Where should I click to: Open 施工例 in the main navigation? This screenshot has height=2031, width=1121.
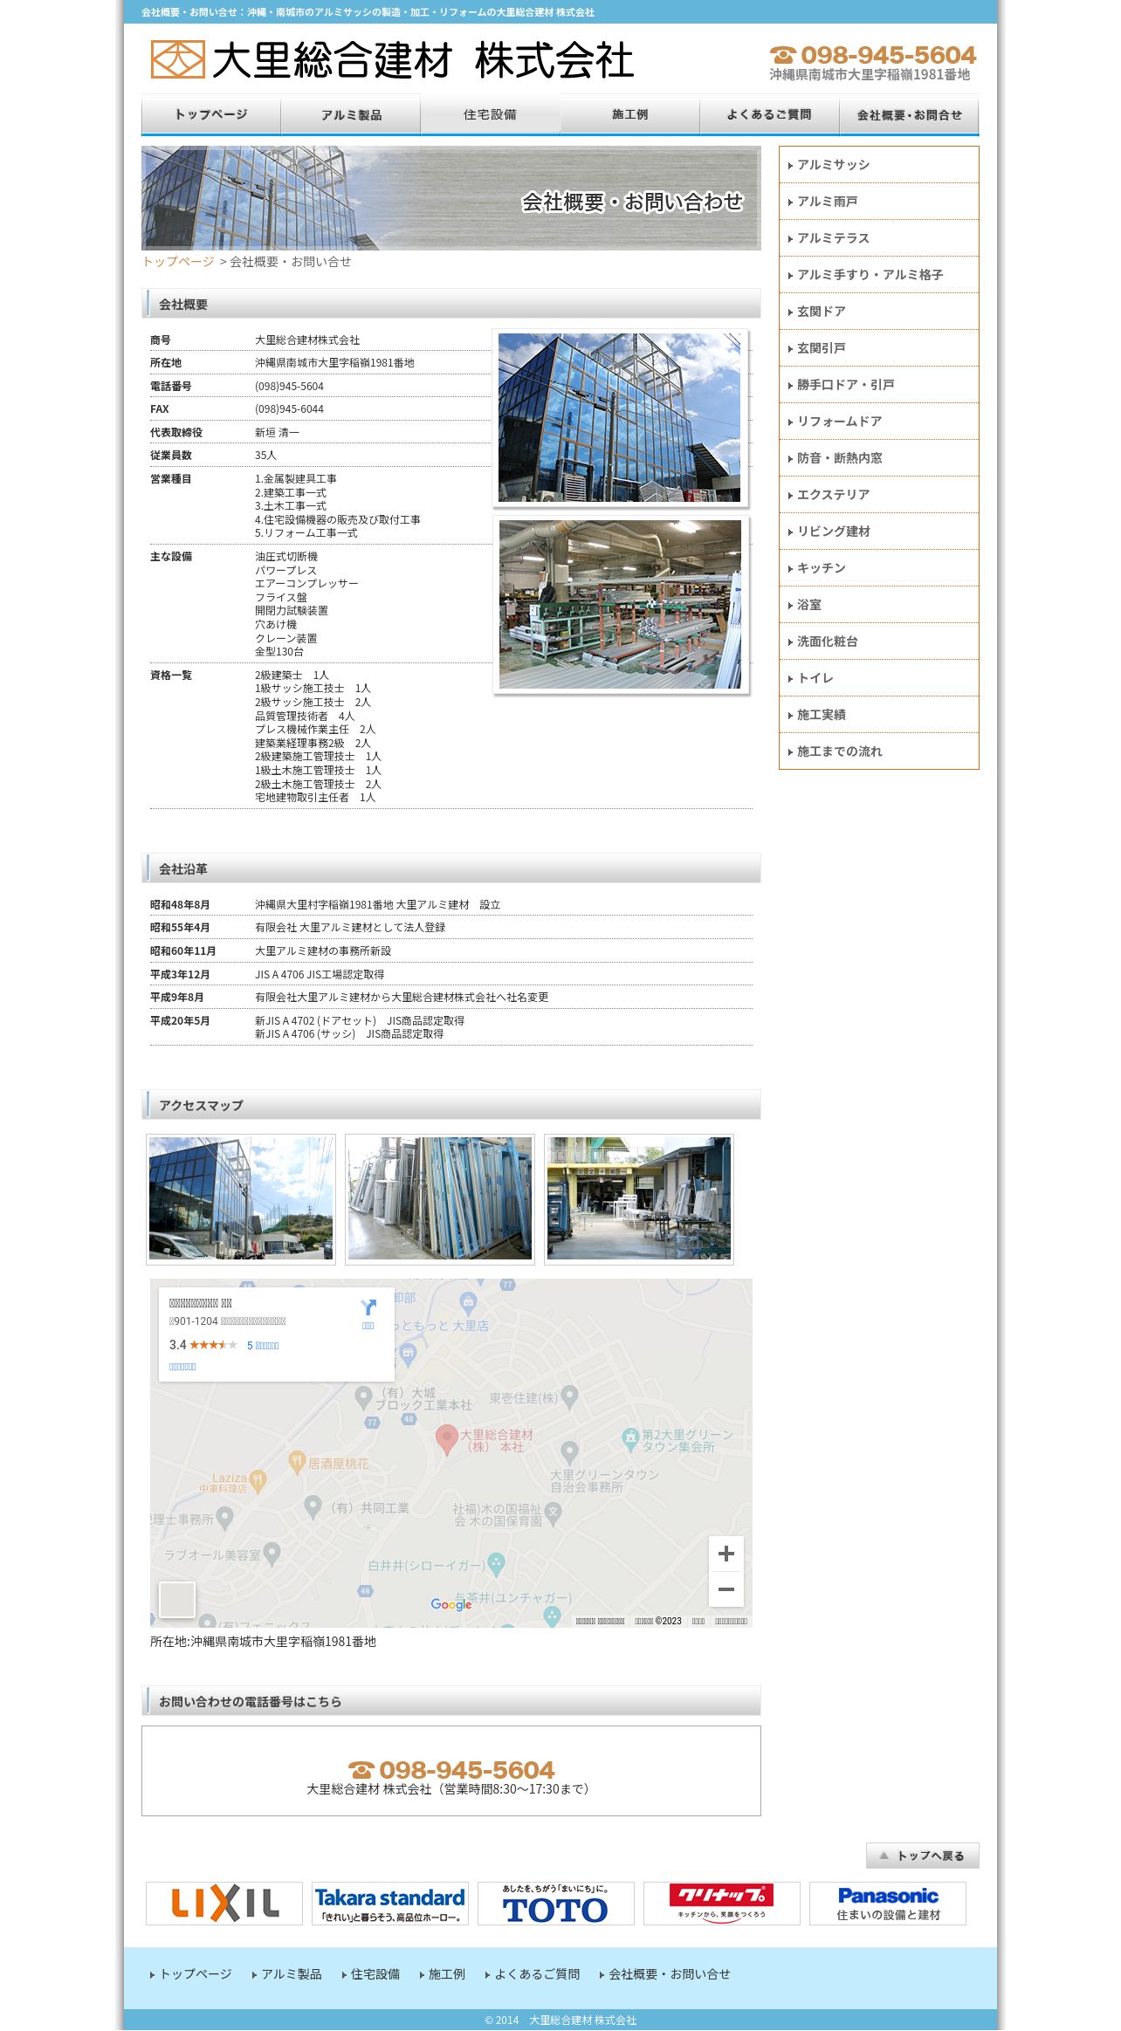[630, 114]
